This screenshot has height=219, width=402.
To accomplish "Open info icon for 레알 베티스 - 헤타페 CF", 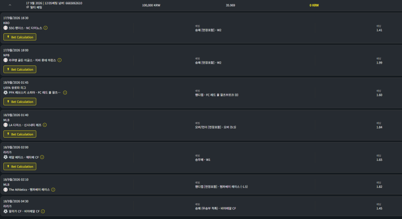I will click(42, 157).
